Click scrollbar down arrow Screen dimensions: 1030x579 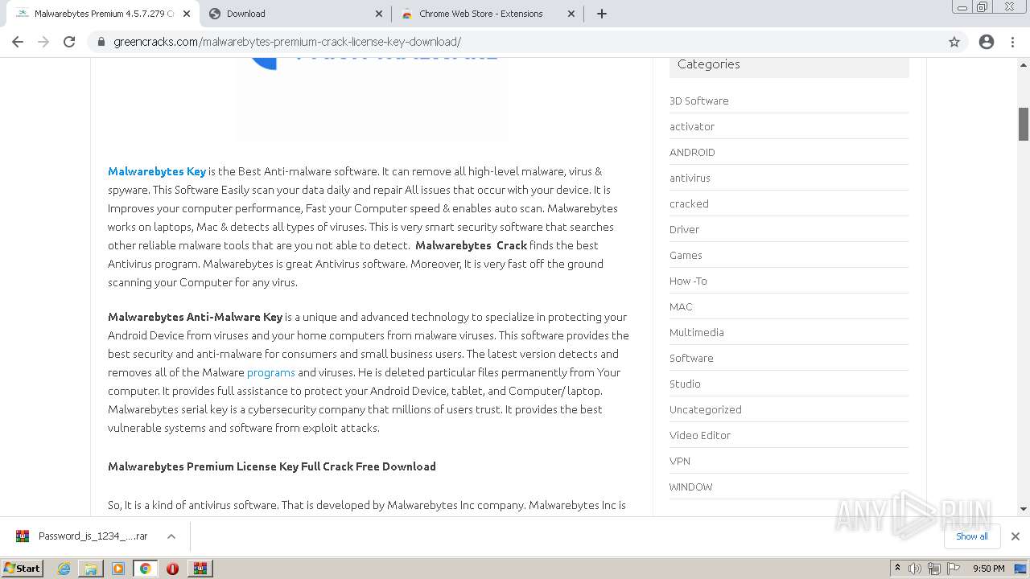coord(1024,508)
